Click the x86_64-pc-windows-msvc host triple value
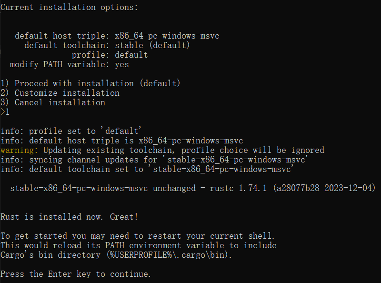 pos(167,36)
